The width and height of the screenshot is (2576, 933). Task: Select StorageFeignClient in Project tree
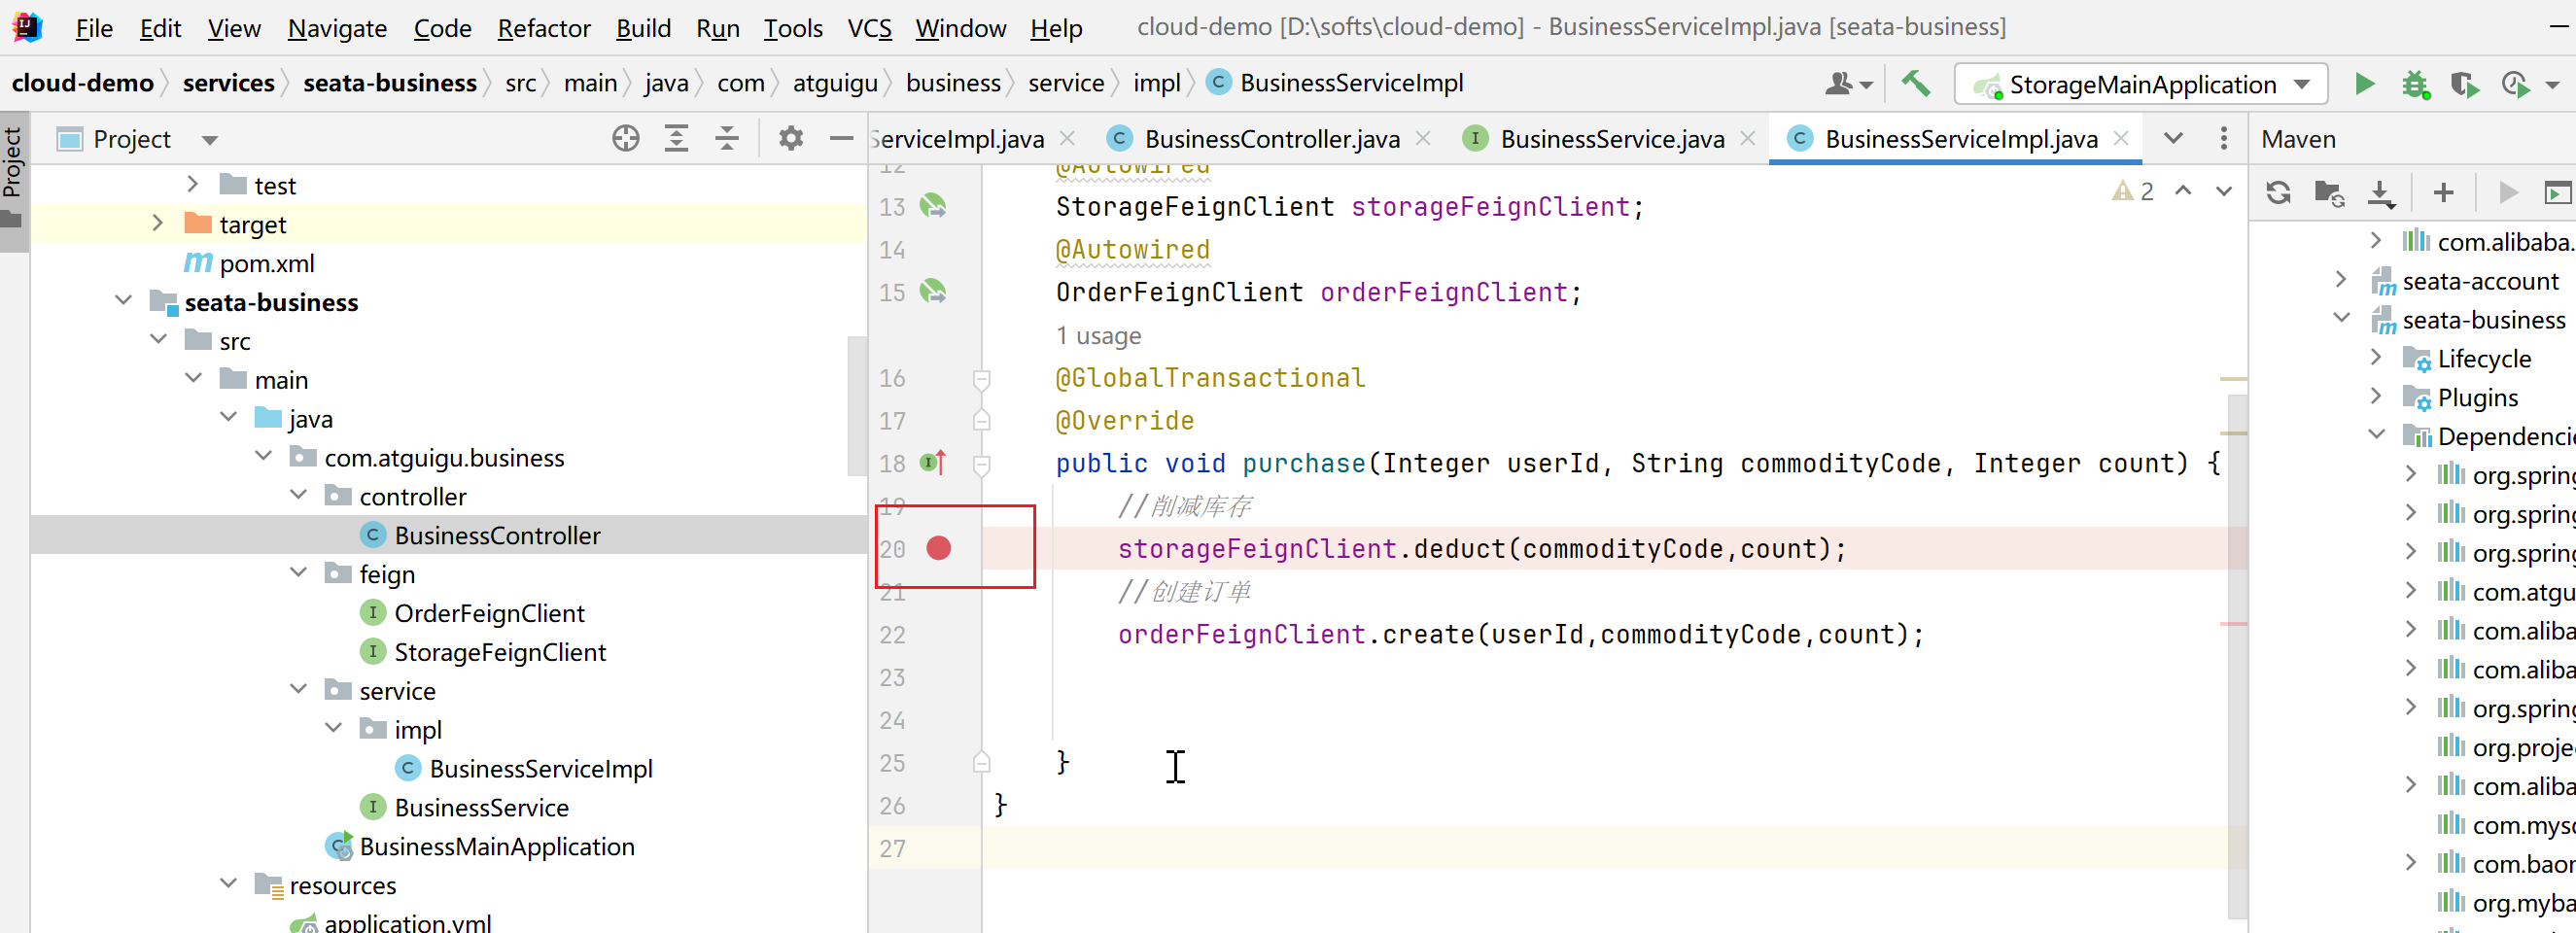tap(500, 652)
